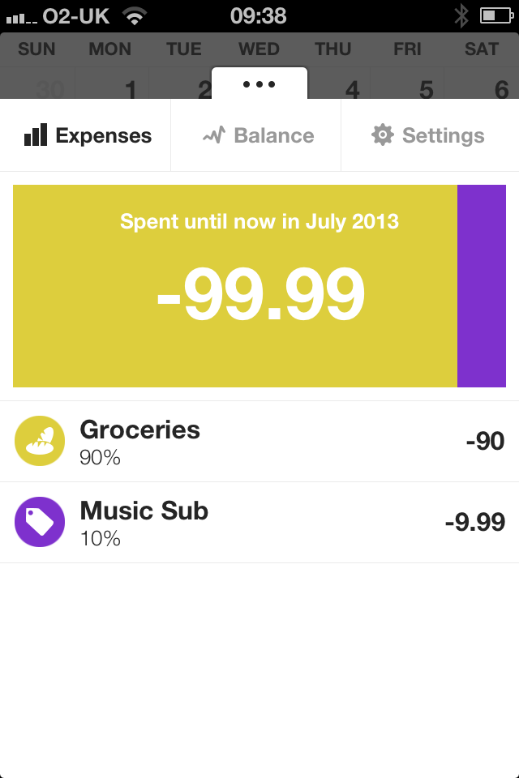Viewport: 519px width, 778px height.
Task: Select the Expenses bar chart icon
Action: coord(35,135)
